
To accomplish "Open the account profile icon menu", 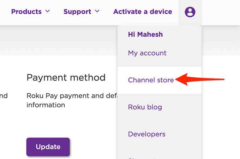I will click(190, 12).
